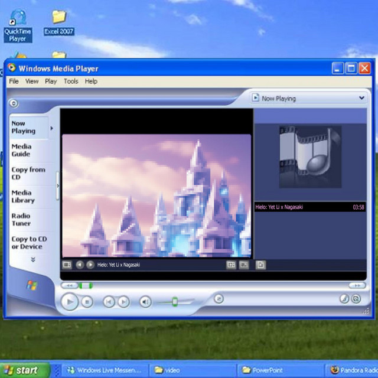
Task: Select the previous visualization arrow
Action: pos(80,265)
